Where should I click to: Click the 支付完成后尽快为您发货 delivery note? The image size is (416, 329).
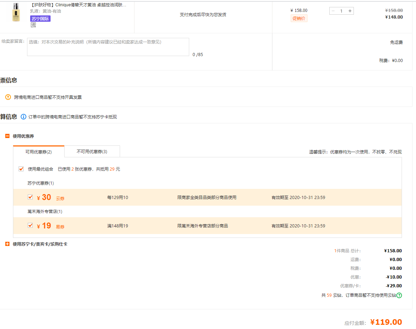(x=203, y=15)
